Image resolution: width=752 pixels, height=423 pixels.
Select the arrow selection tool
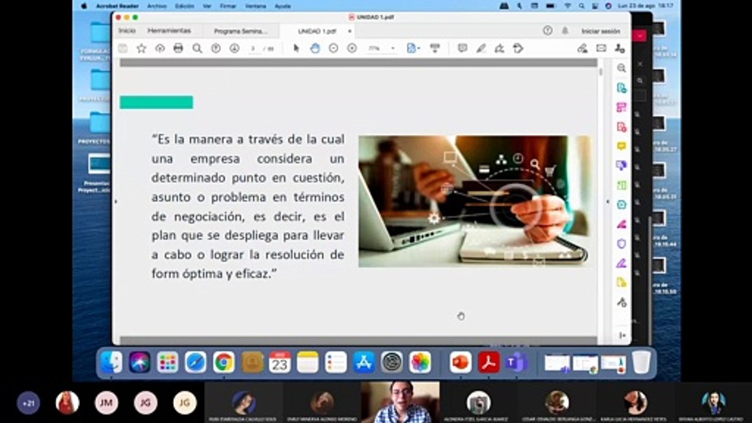point(296,48)
